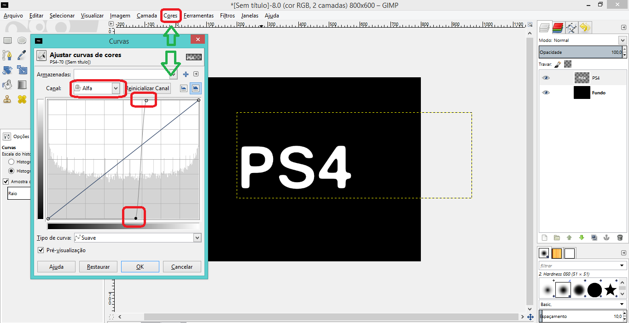Open the layer Modo Normal dropdown
This screenshot has width=629, height=323.
tap(582, 40)
